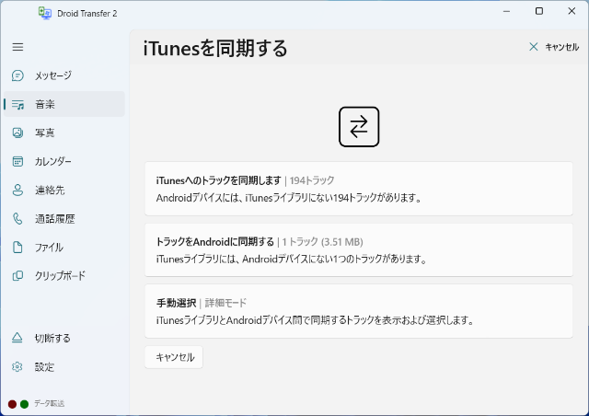Open the ファイル section

pos(64,248)
